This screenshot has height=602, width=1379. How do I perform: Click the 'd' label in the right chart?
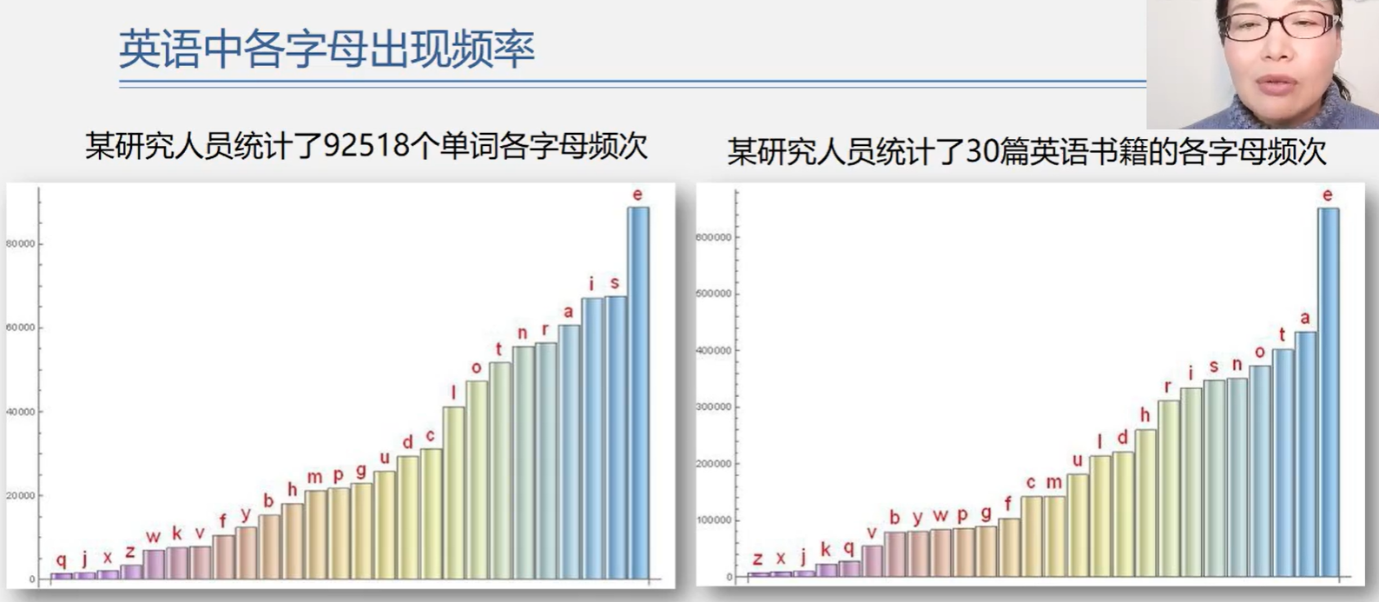pos(1123,437)
